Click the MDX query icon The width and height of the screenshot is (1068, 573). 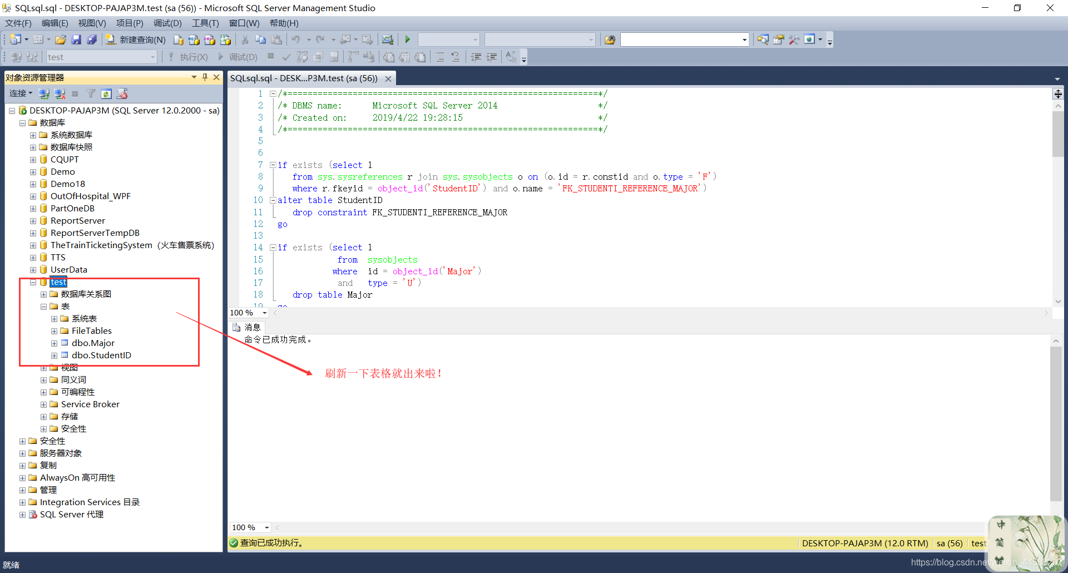(x=194, y=39)
